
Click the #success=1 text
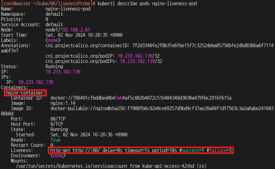[x=191, y=150]
